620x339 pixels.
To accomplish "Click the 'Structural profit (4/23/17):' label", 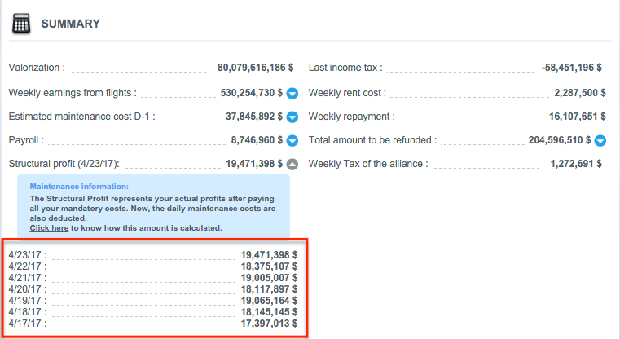I will (64, 164).
